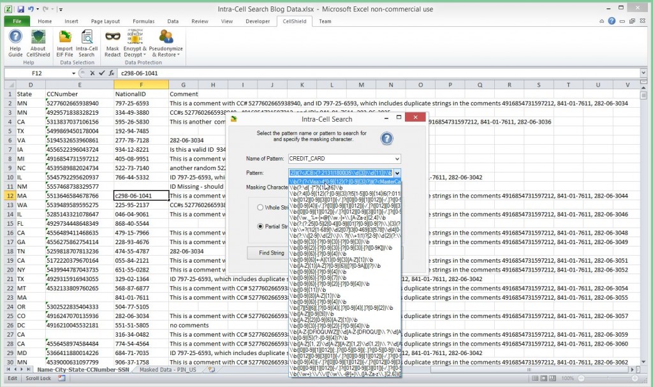Click the vertical scrollbar down arrow
653x387 pixels.
643,362
